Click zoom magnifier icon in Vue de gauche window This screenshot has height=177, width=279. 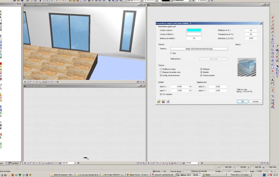(x=28, y=163)
